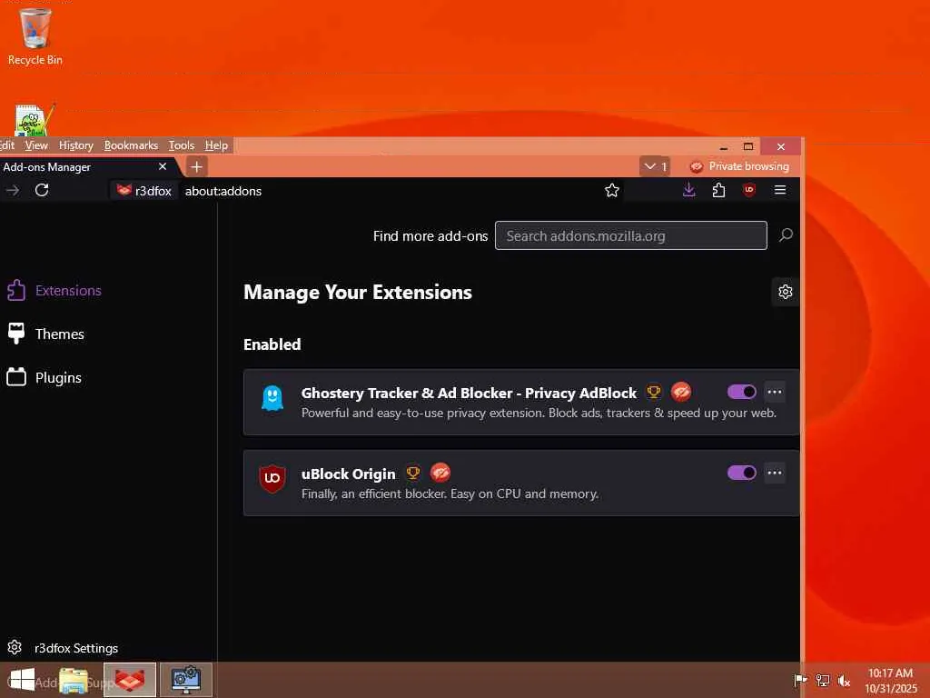Open the uBlock Origin toolbar icon
Image resolution: width=930 pixels, height=698 pixels.
tap(749, 190)
